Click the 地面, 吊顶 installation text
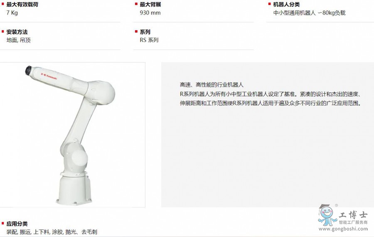The width and height of the screenshot is (374, 237). tap(19, 40)
